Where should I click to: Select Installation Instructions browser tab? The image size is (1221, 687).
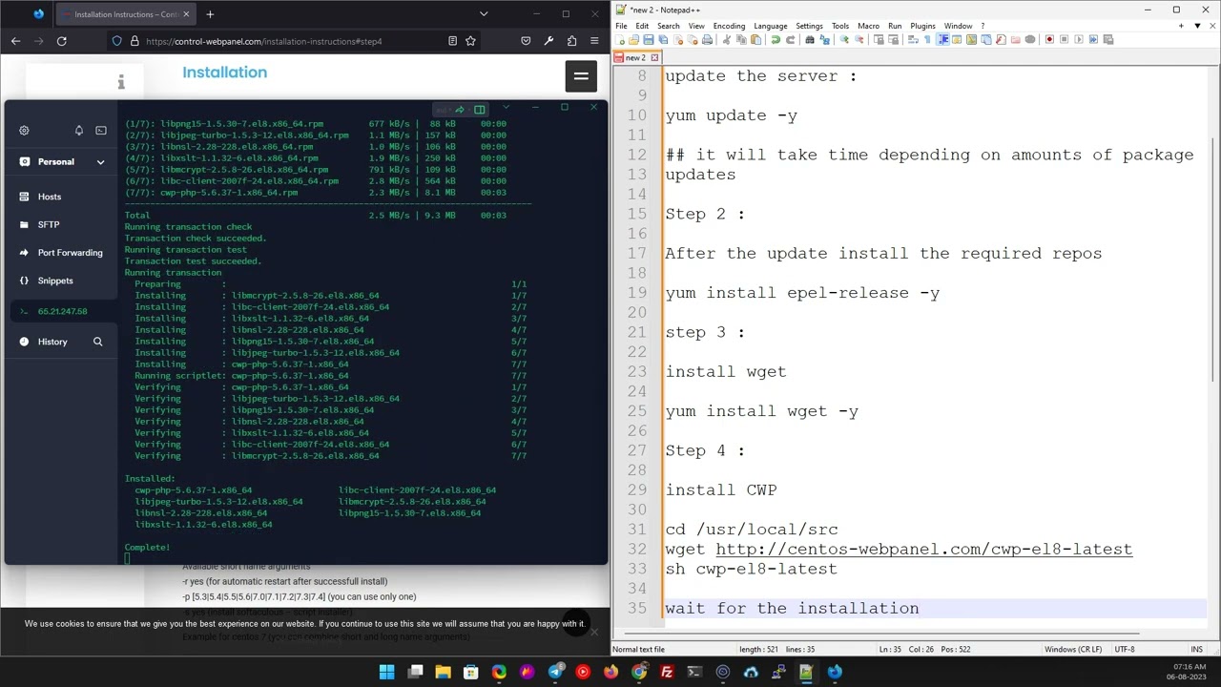point(124,14)
